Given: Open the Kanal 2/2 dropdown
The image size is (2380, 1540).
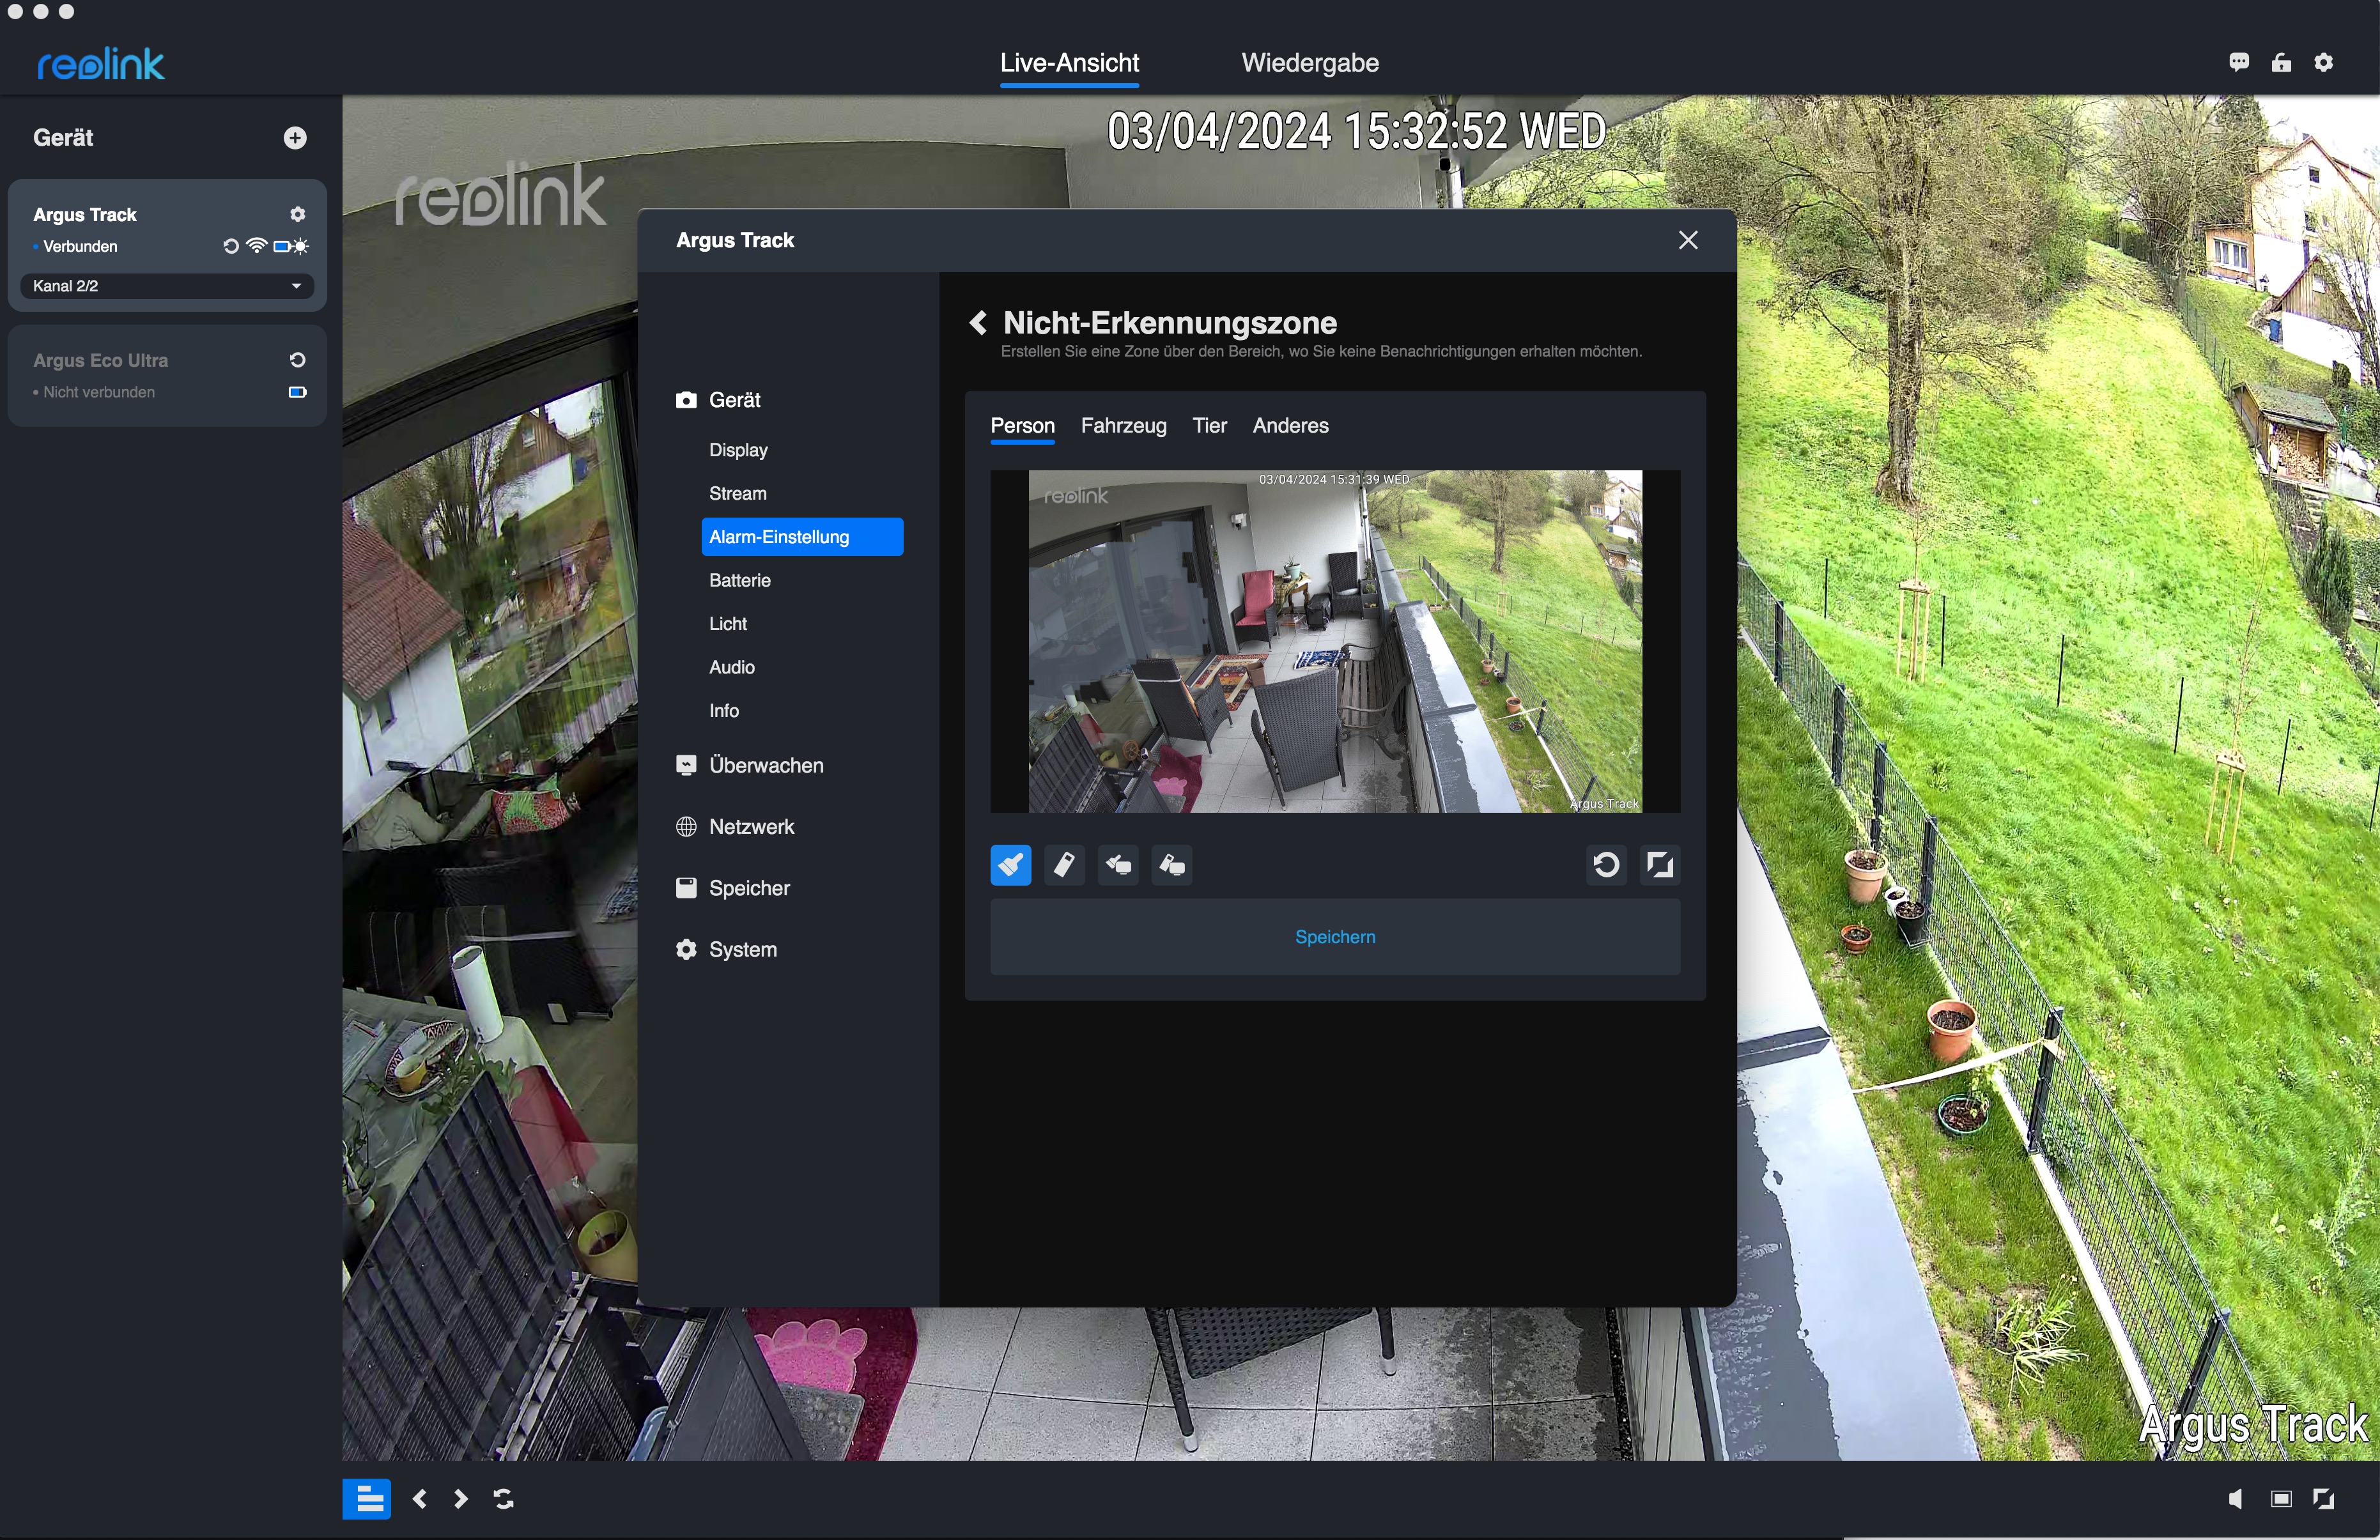Looking at the screenshot, I should [167, 286].
